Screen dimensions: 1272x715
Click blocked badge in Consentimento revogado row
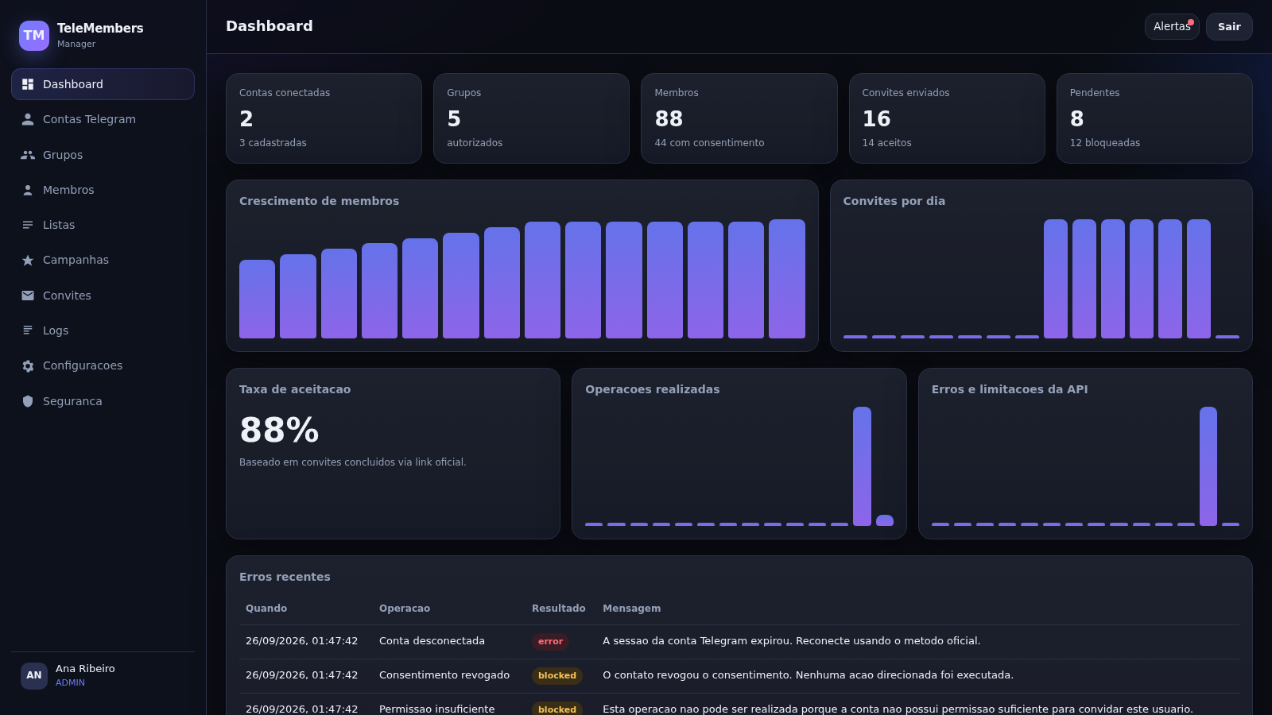557,675
